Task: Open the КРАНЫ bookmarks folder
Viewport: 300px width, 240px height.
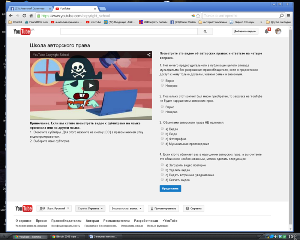Action: 15,22
